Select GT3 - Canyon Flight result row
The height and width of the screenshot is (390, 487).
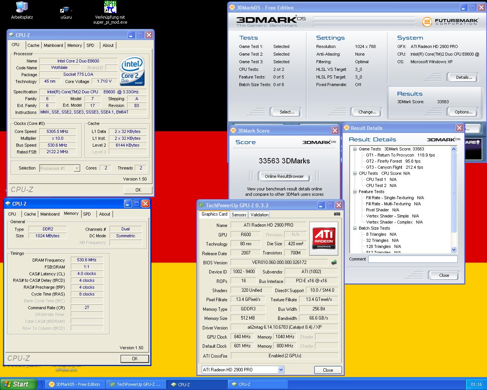pos(394,167)
